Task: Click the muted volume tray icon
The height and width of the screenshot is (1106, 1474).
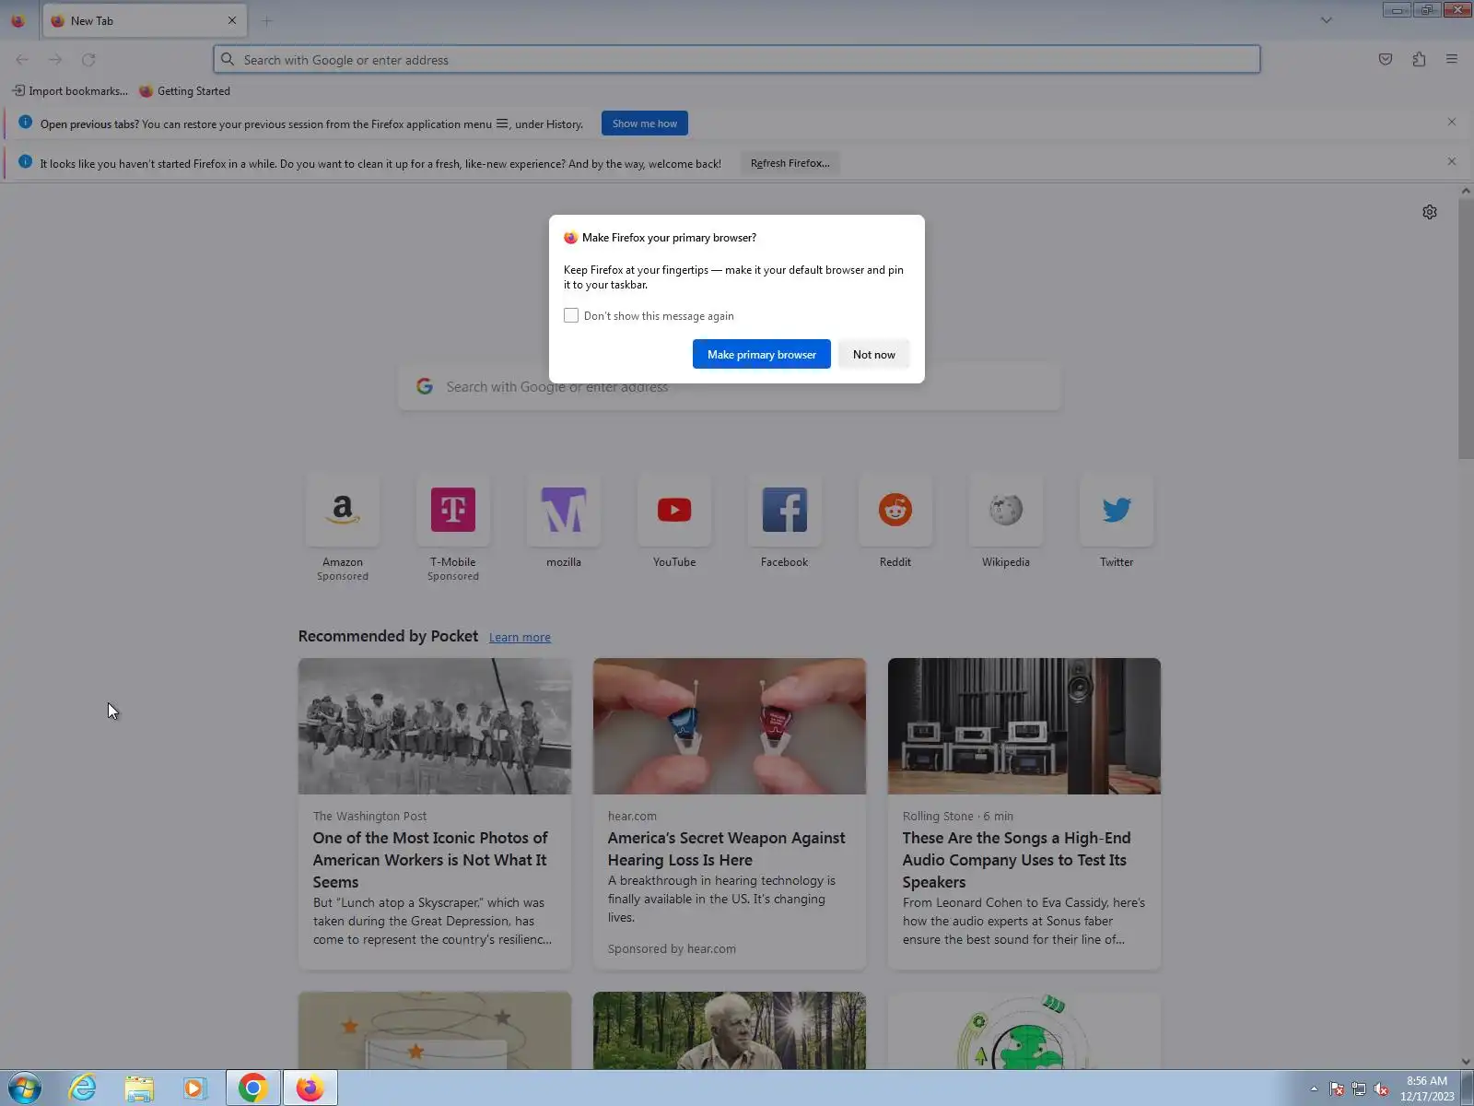Action: pos(1381,1089)
